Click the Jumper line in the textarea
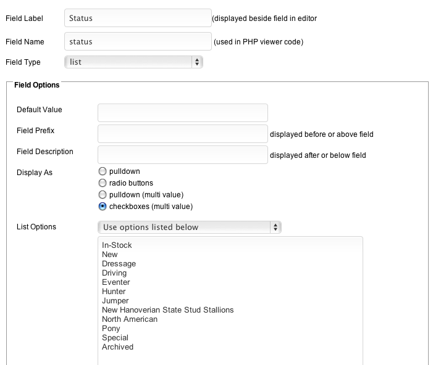Viewport: 433px width, 365px height. [x=116, y=301]
